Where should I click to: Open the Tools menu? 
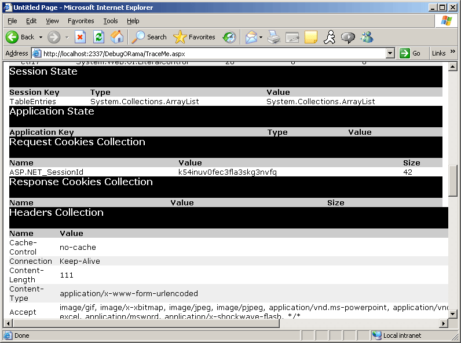(x=110, y=21)
